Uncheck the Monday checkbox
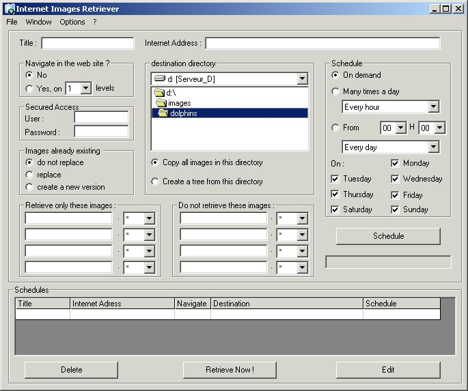 [395, 163]
